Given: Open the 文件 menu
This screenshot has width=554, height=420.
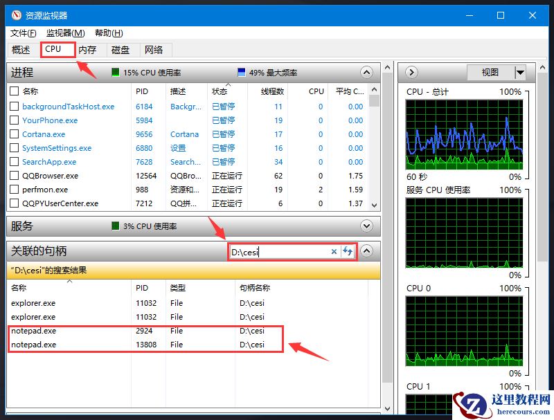Looking at the screenshot, I should tap(22, 33).
